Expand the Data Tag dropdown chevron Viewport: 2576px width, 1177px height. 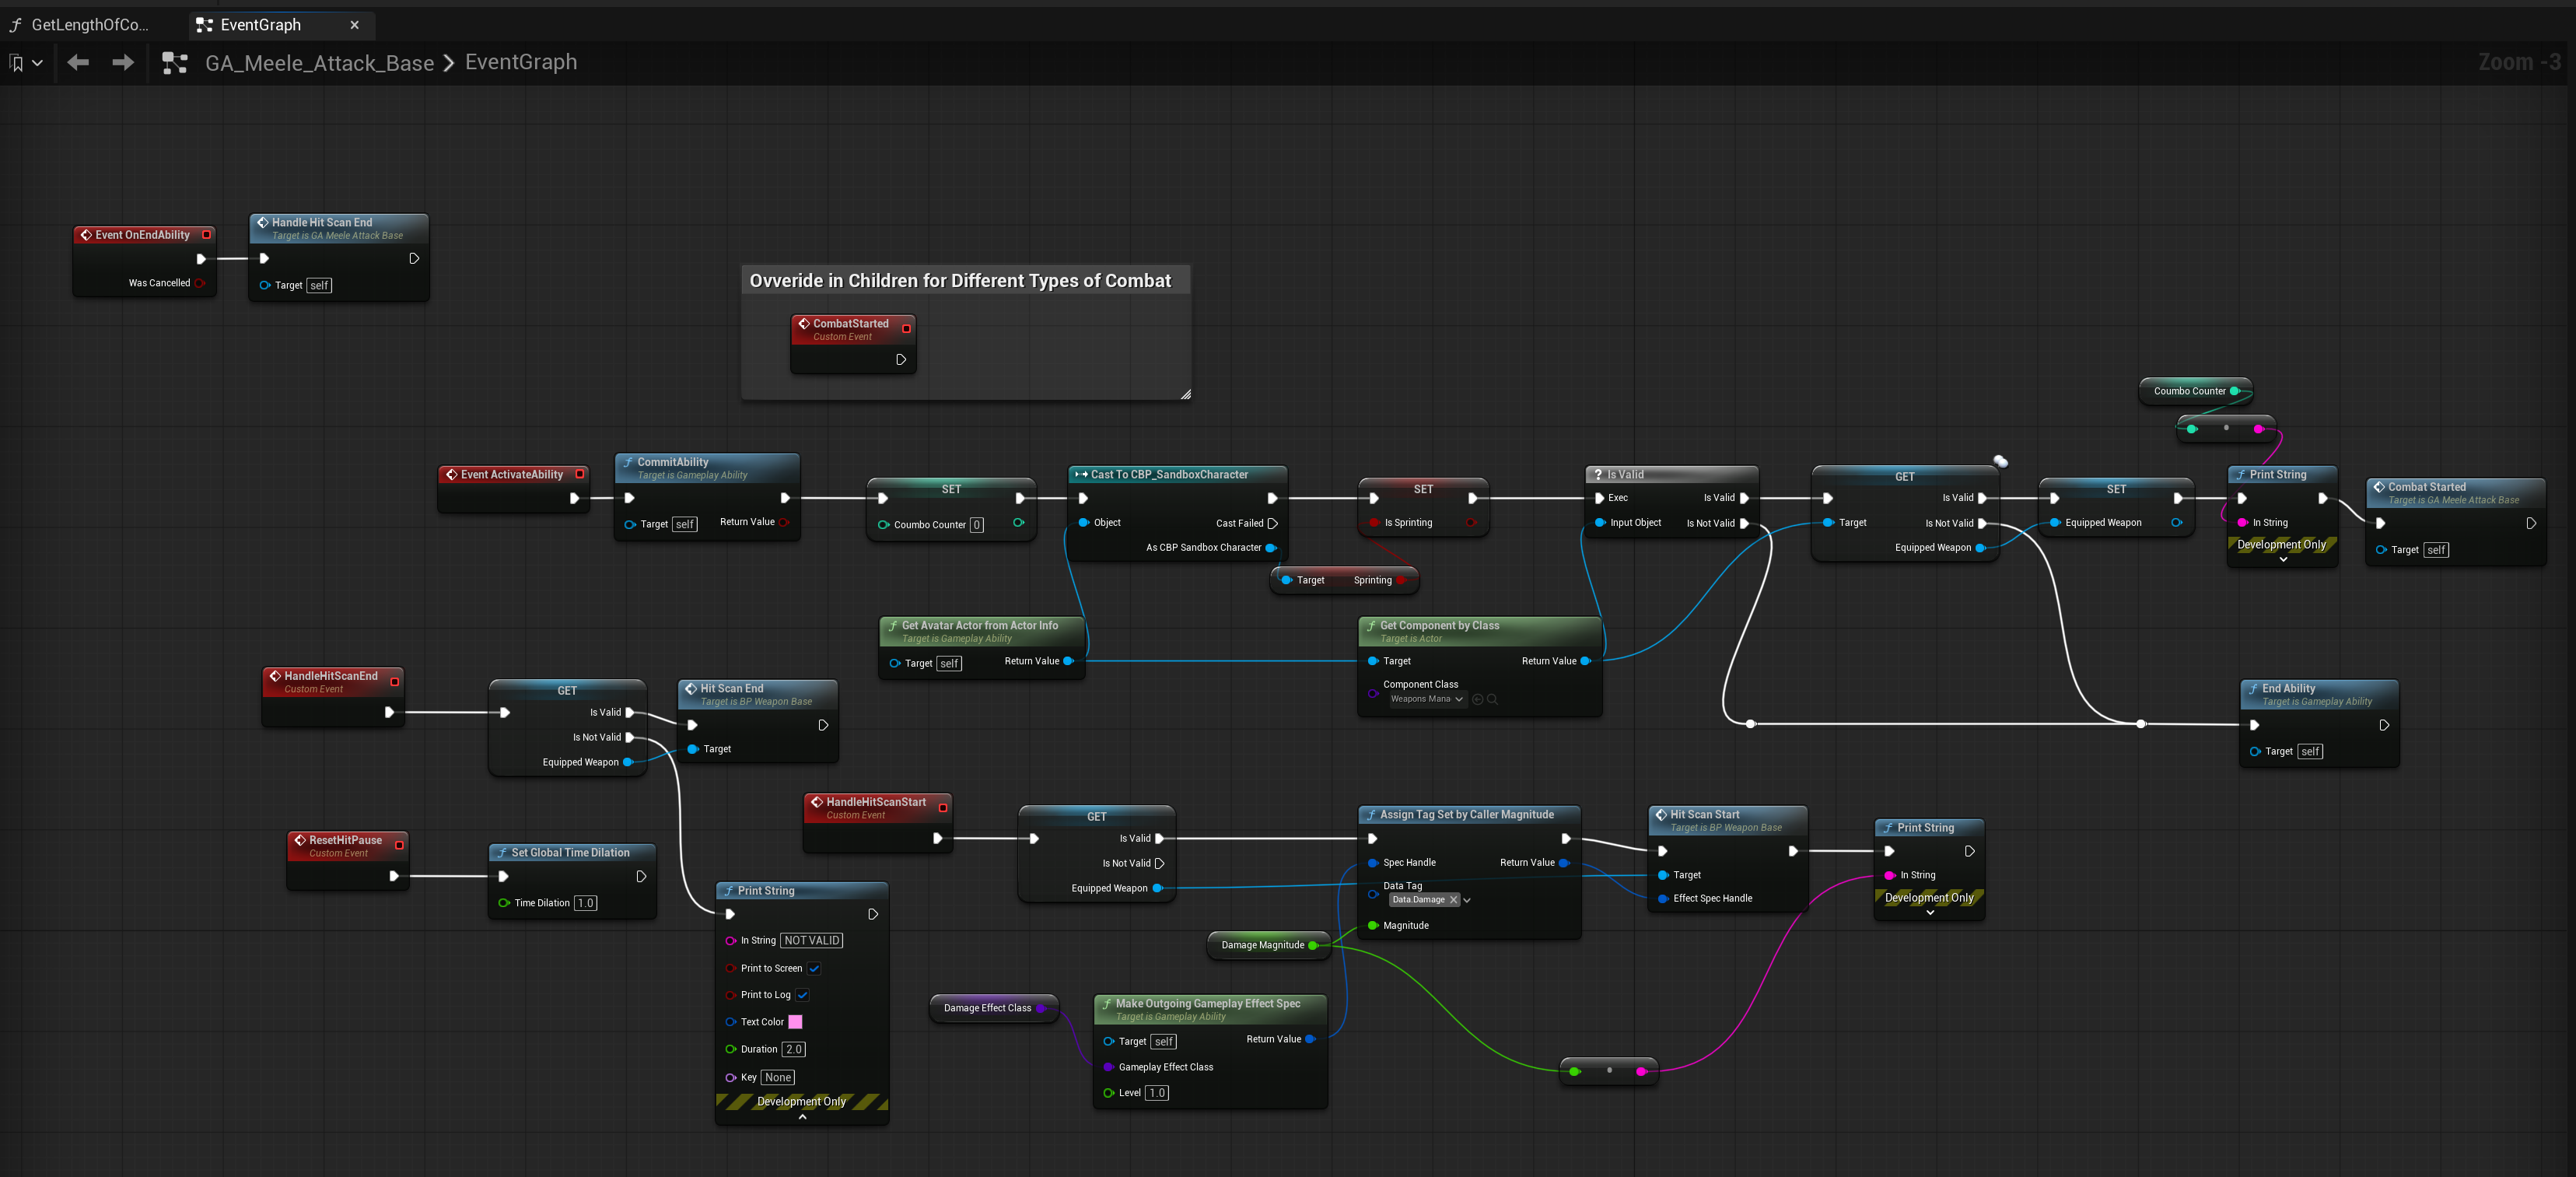pyautogui.click(x=1467, y=900)
